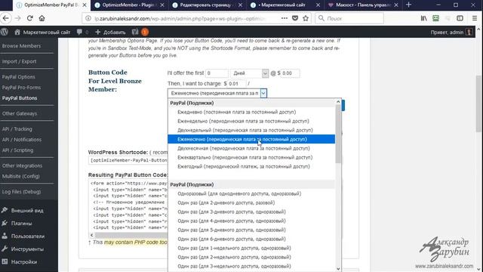Screen dimensions: 483x272
Task: Click the admin avatar in admin bar
Action: tap(469, 32)
